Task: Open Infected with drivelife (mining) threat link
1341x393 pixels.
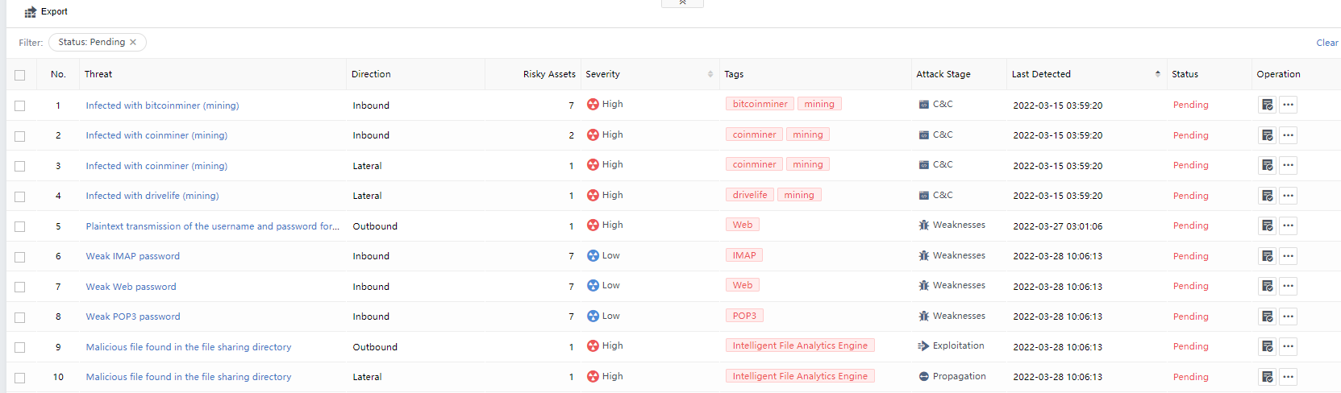Action: (152, 196)
